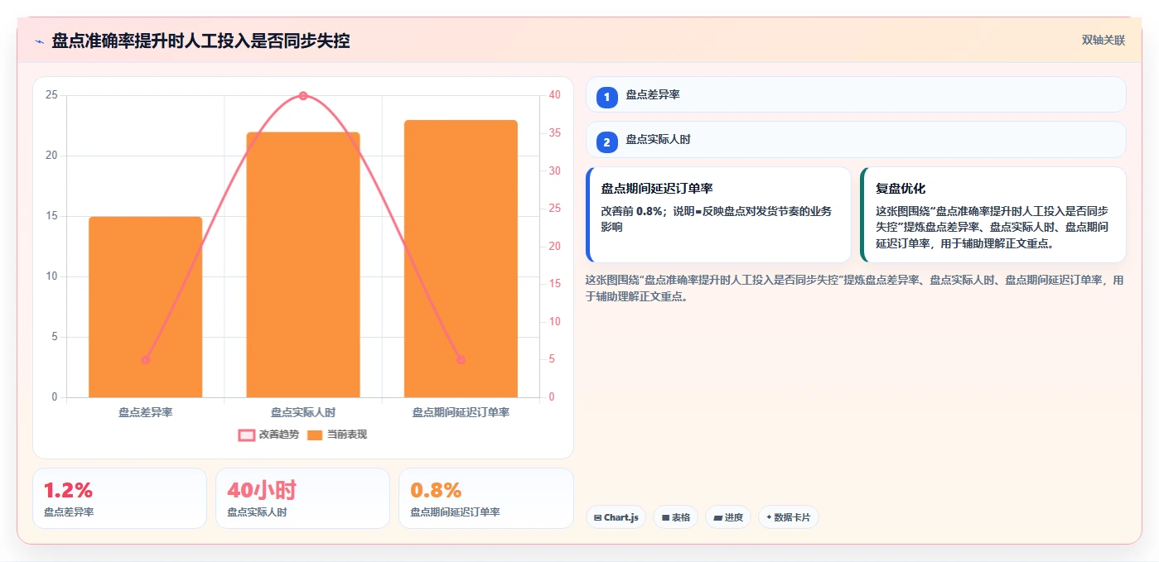
Task: Select the 盘点实际人时 orange bar
Action: 303,265
